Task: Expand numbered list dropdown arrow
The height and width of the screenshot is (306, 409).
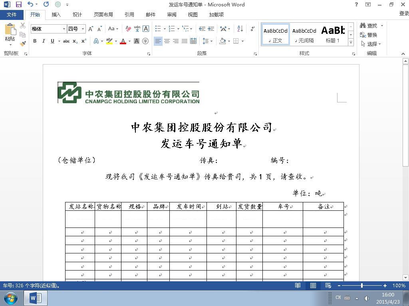Action: point(178,29)
